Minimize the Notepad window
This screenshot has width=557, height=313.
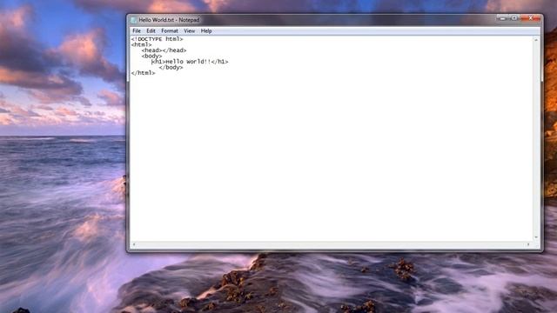coord(502,17)
